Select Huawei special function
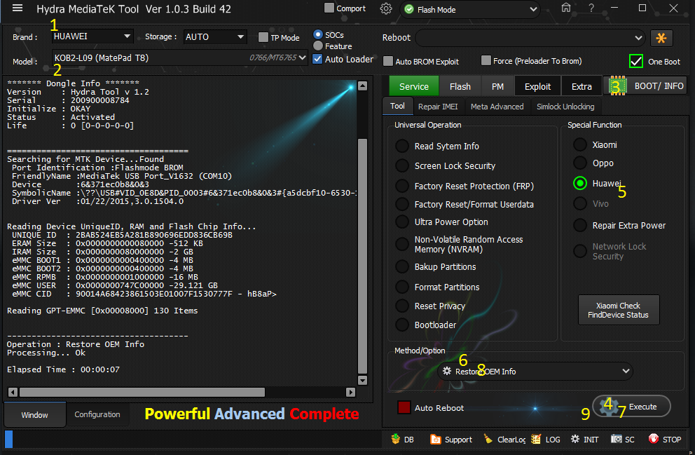Screen dimensions: 695x455 click(580, 183)
